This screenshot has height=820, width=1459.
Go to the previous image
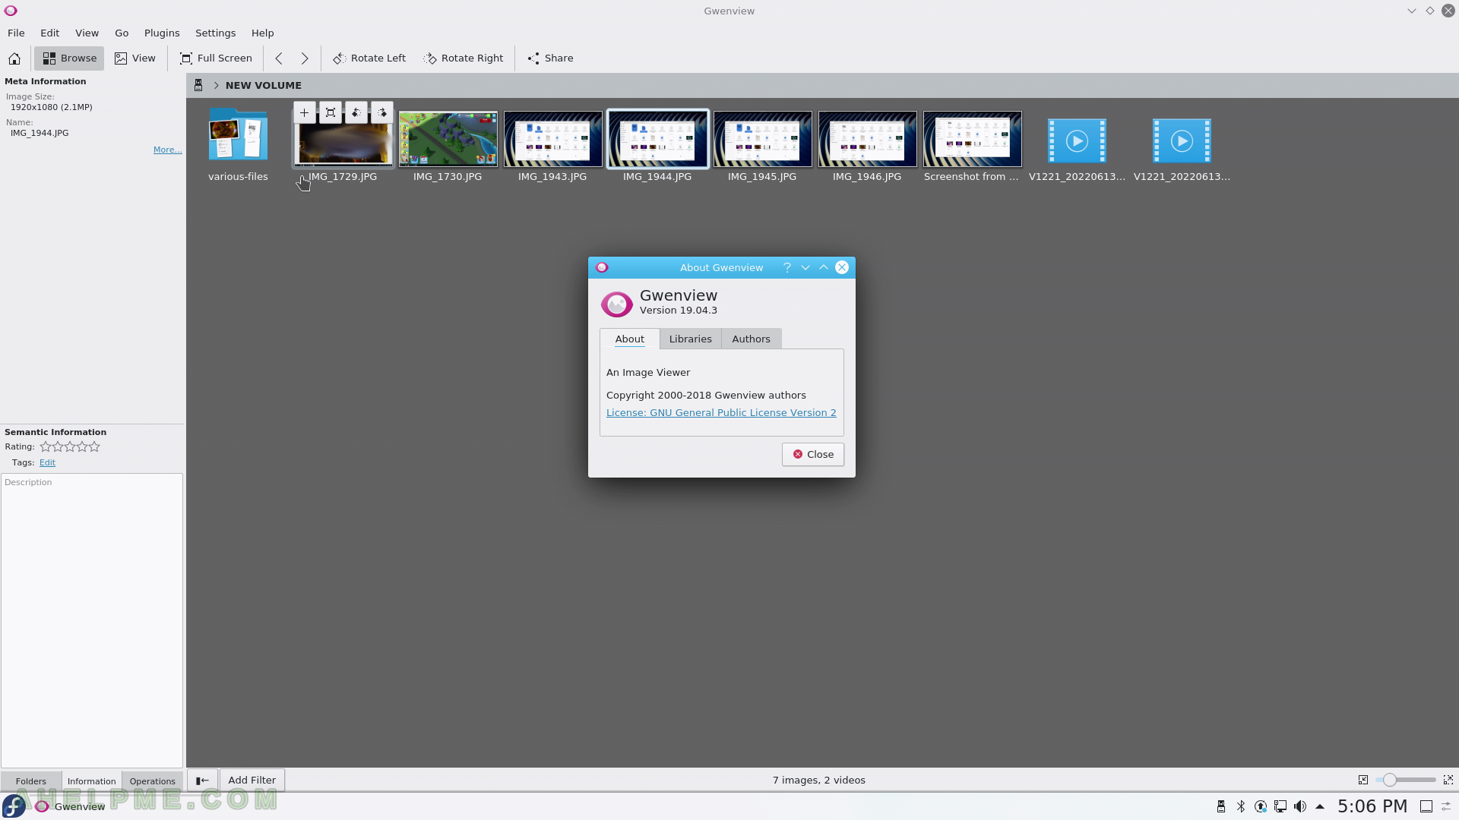click(279, 58)
